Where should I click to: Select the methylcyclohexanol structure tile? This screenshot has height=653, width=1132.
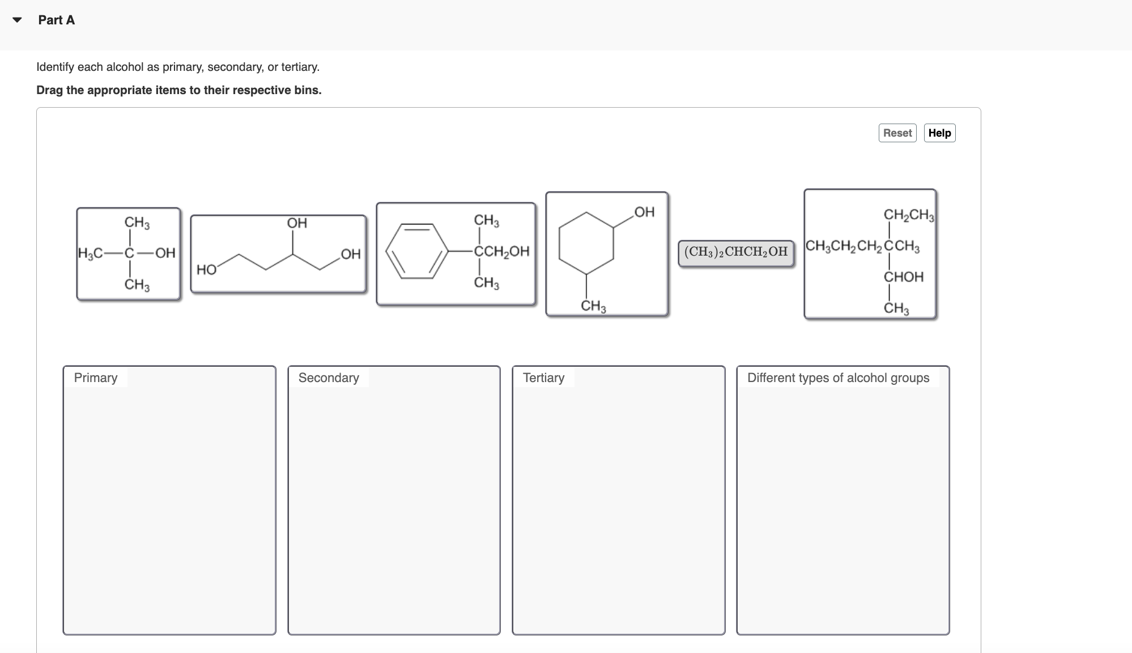607,254
